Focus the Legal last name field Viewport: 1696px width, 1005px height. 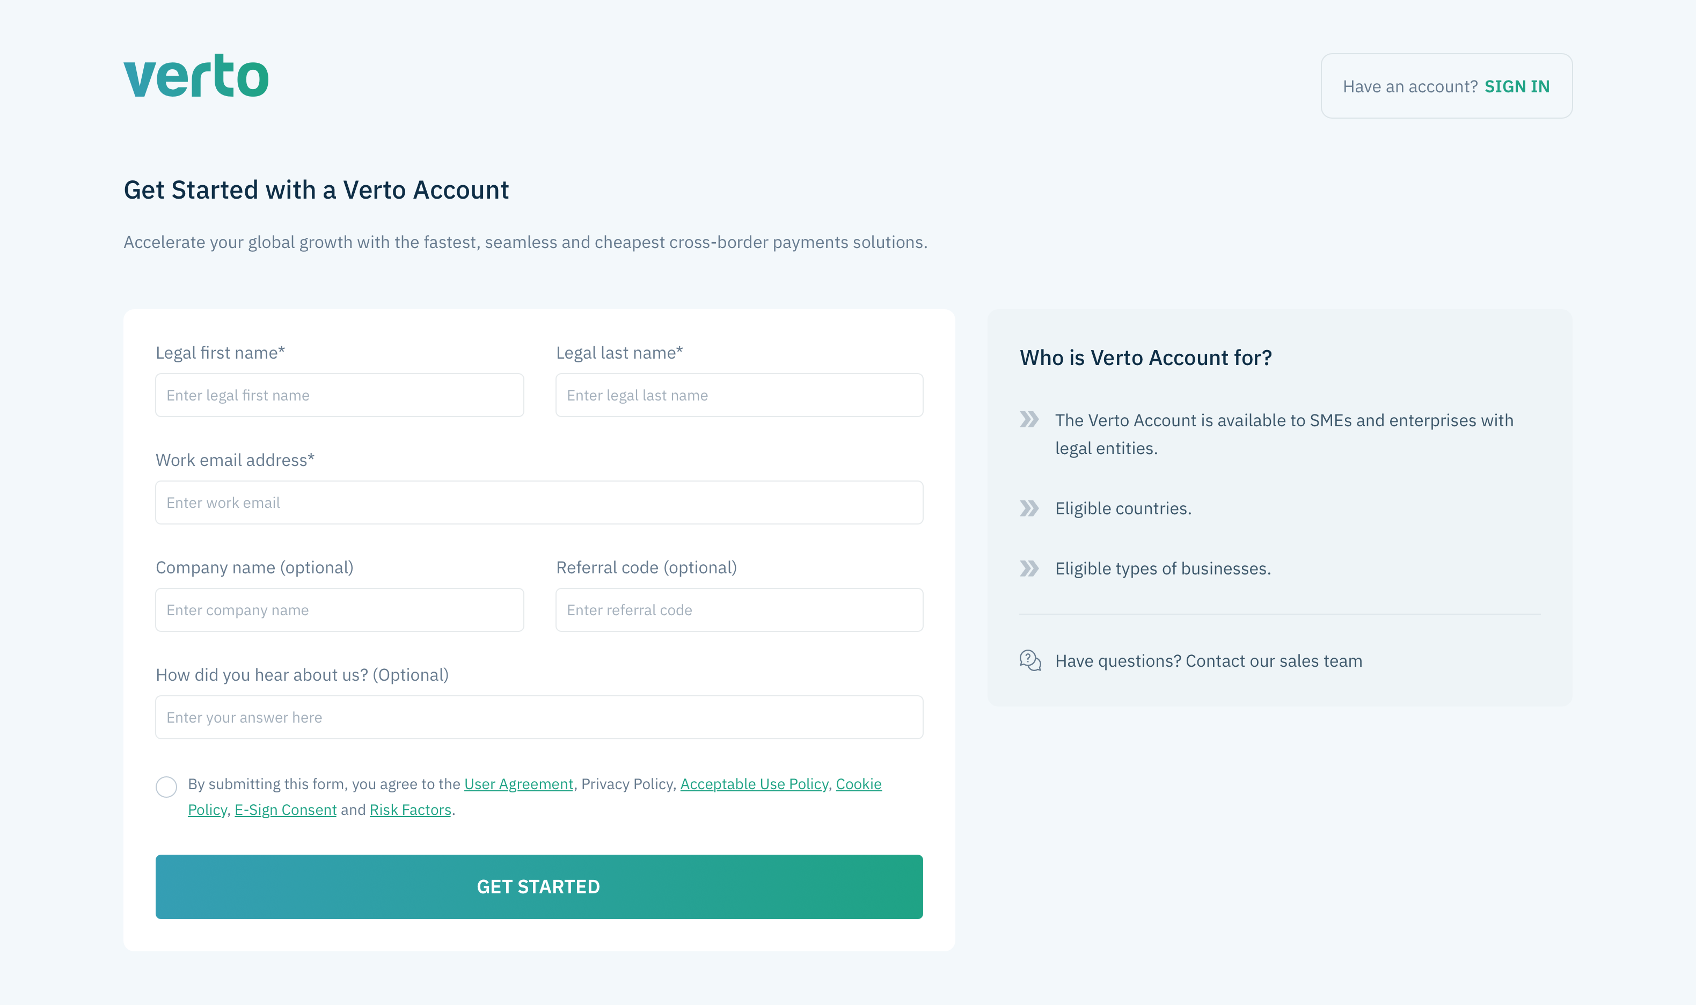pyautogui.click(x=740, y=396)
